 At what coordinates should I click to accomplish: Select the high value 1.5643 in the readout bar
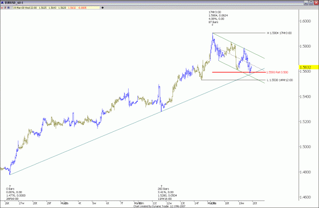pyautogui.click(x=53, y=8)
